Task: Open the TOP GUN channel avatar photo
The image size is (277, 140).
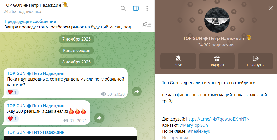Action: pos(217,20)
